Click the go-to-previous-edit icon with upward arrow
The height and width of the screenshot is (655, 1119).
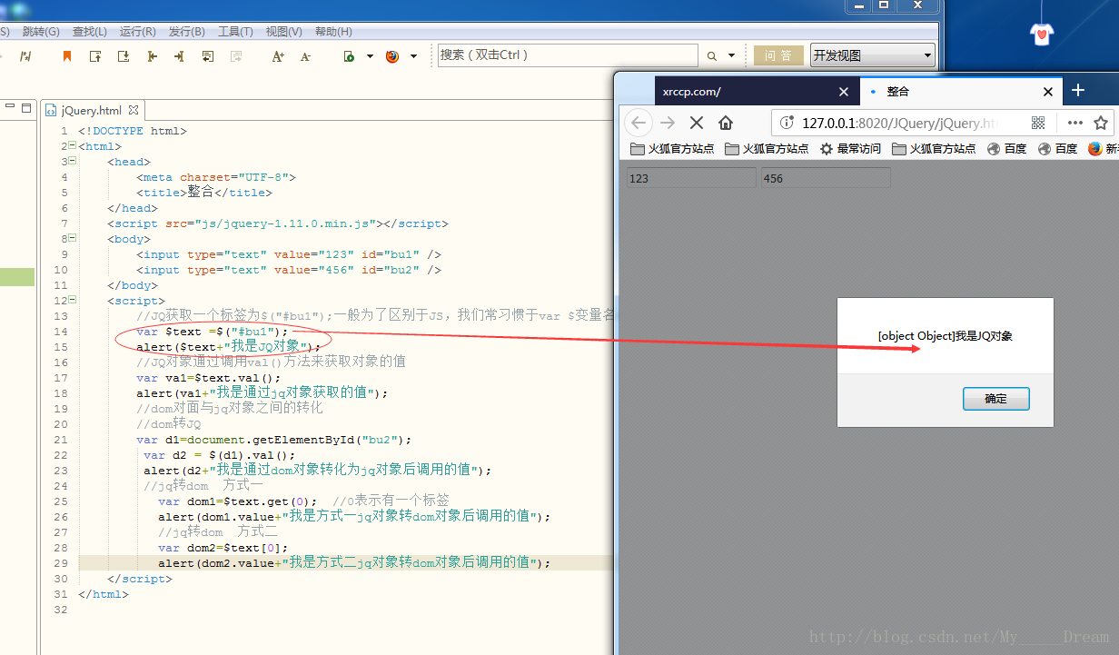point(95,56)
